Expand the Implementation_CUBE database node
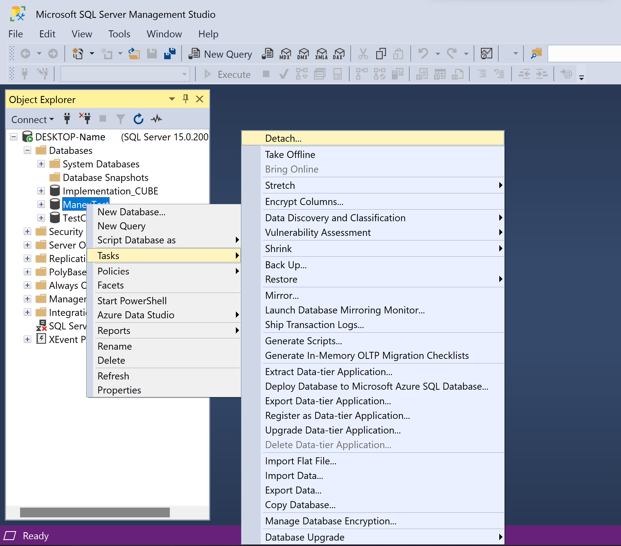Viewport: 621px width, 546px height. click(x=41, y=191)
